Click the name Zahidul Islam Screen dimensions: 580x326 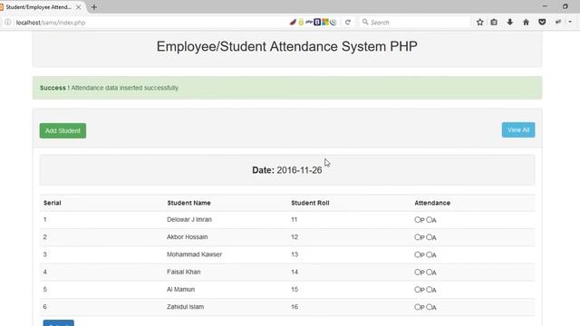coord(185,307)
